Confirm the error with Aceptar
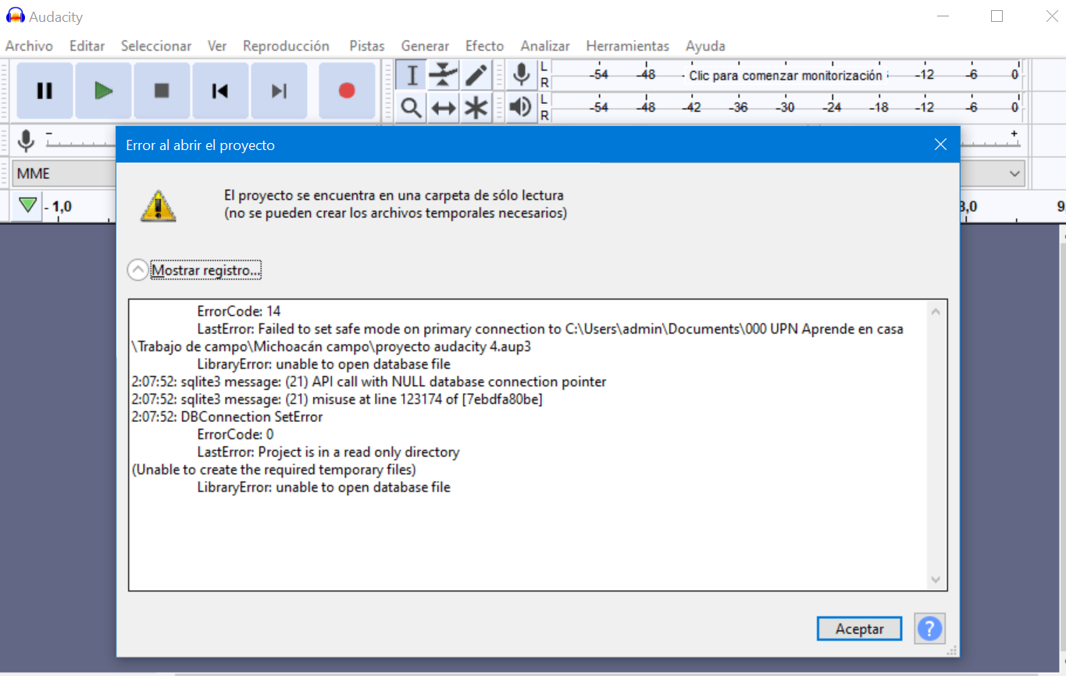Viewport: 1066px width, 676px height. 859,628
